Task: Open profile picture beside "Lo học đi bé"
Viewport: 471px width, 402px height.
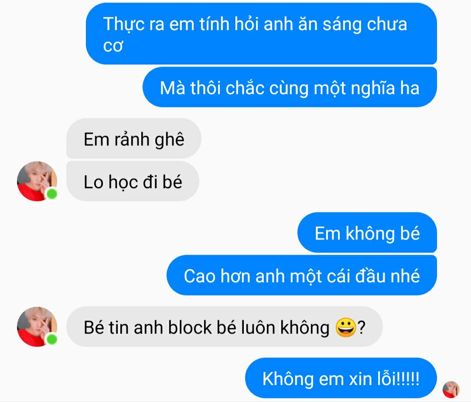Action: 37,181
